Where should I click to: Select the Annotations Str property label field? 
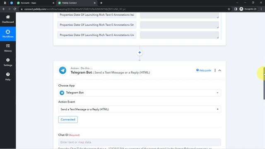[96, 25]
